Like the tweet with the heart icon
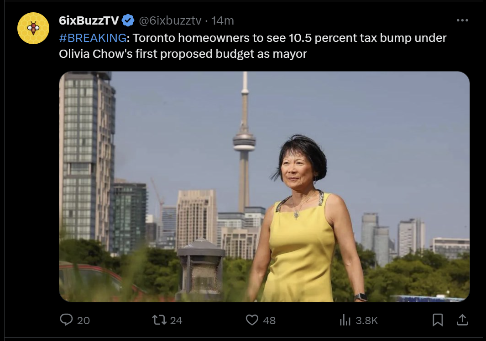Screen dimensions: 486x341 (x=252, y=320)
